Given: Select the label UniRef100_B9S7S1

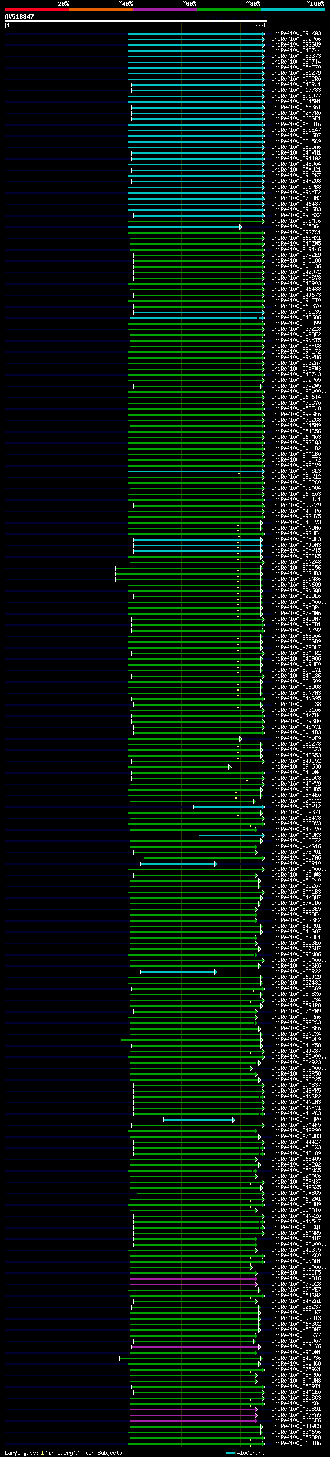Looking at the screenshot, I should 295,232.
